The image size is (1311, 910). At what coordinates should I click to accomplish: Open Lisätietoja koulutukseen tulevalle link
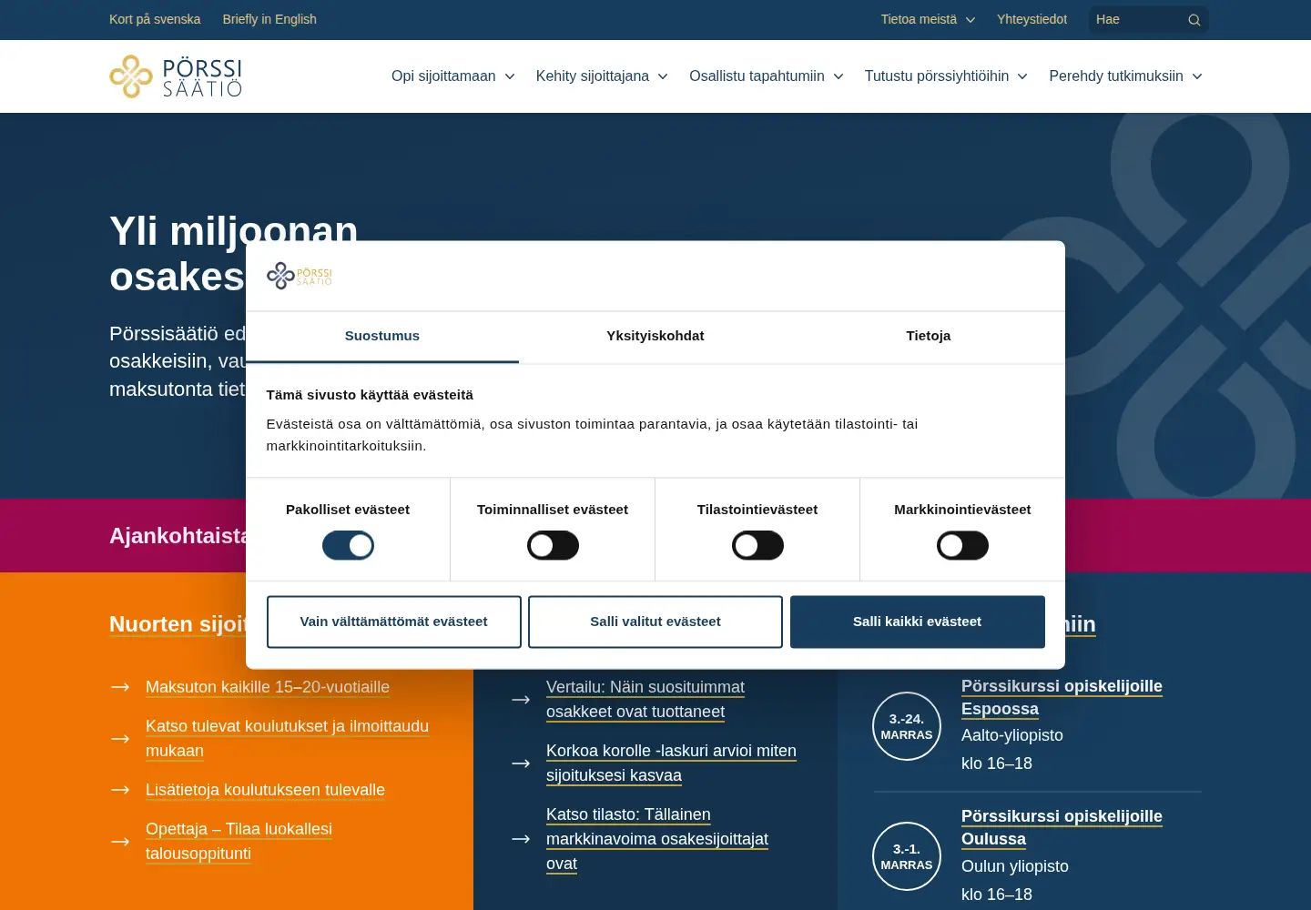(x=265, y=790)
